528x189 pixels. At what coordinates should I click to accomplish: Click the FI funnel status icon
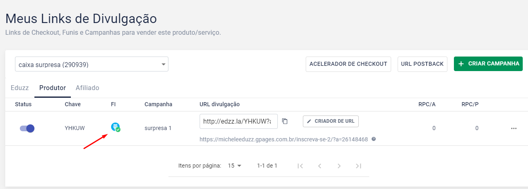(115, 127)
